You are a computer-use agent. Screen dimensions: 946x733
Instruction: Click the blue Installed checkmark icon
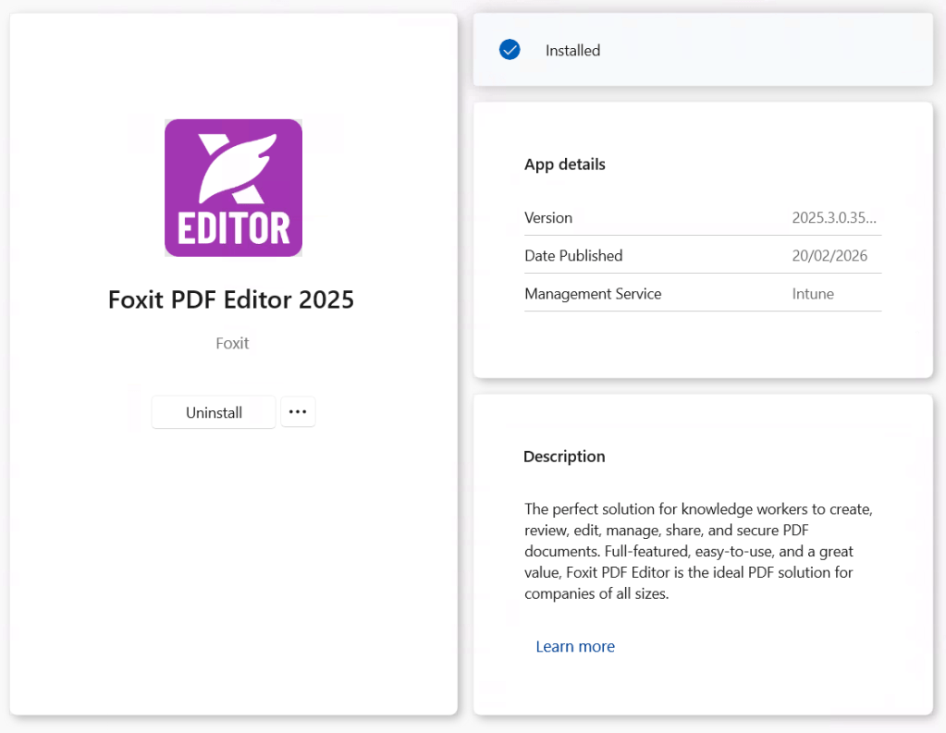click(x=510, y=50)
